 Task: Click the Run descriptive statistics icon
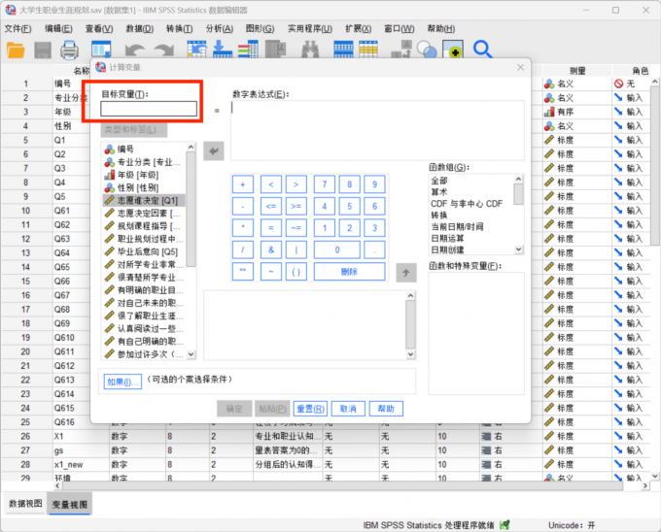[276, 50]
